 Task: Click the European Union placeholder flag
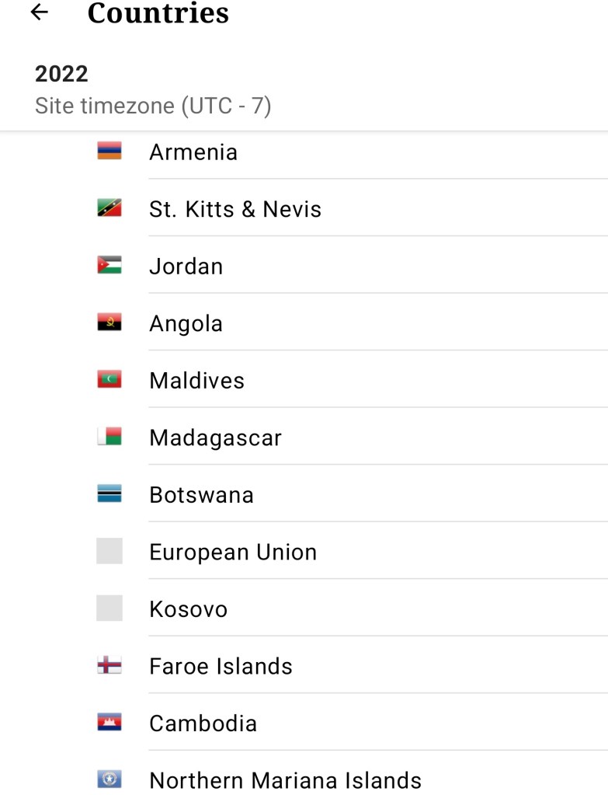tap(109, 552)
